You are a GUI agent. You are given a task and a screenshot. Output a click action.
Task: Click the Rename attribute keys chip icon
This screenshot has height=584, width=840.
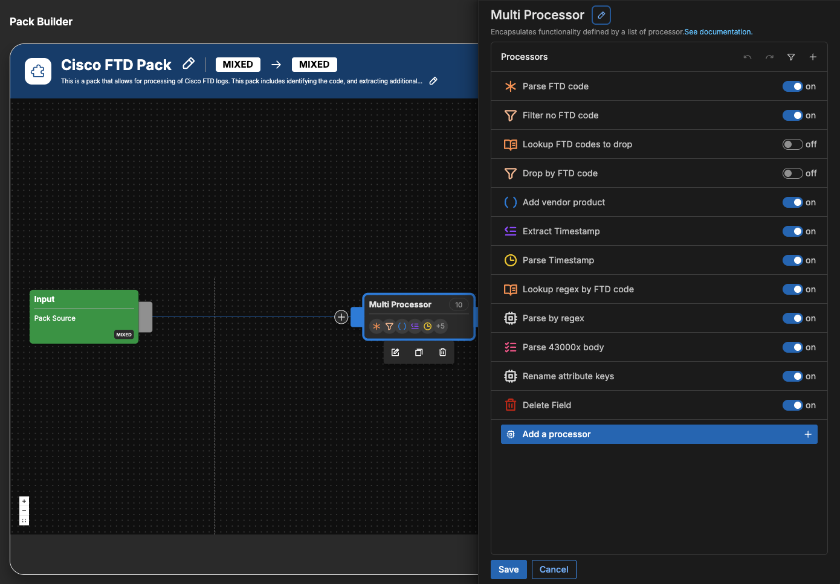coord(511,376)
